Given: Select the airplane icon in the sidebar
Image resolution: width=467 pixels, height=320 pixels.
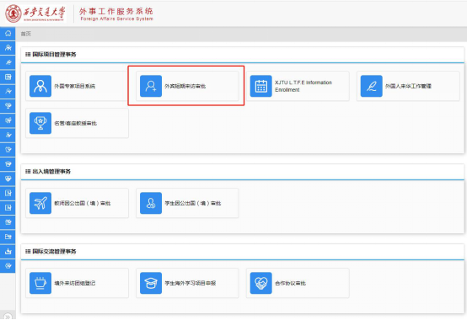Looking at the screenshot, I should (8, 120).
